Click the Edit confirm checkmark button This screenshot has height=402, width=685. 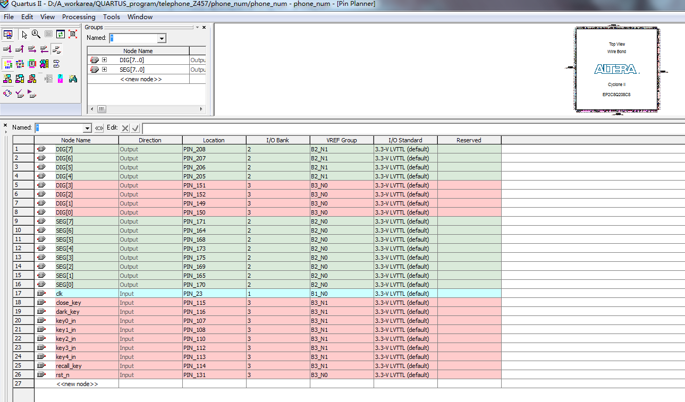pos(136,128)
